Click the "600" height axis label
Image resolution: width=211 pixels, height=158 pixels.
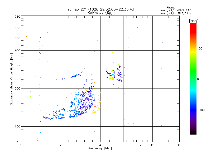point(18,28)
